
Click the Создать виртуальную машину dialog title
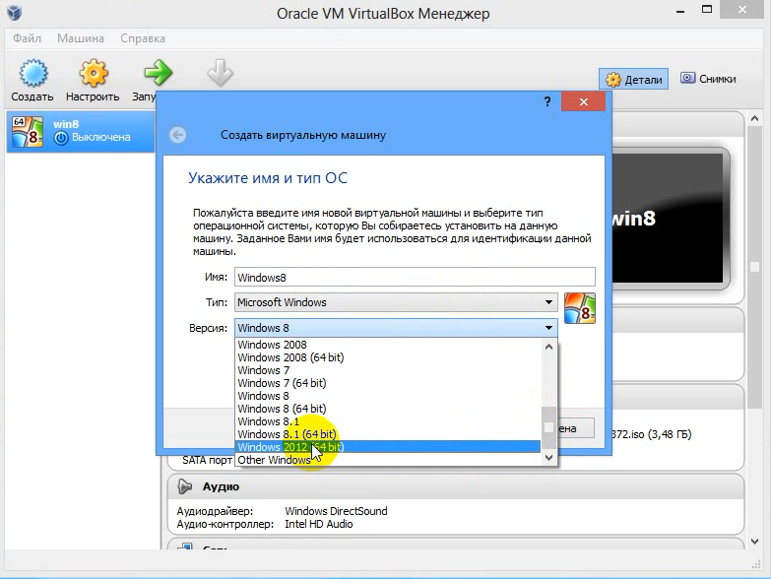pos(303,135)
